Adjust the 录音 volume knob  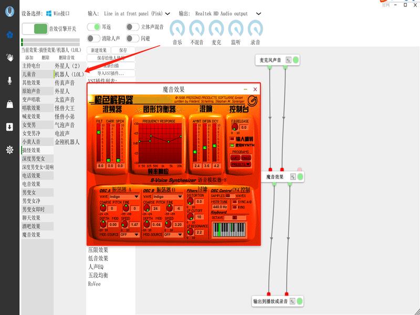click(x=255, y=28)
